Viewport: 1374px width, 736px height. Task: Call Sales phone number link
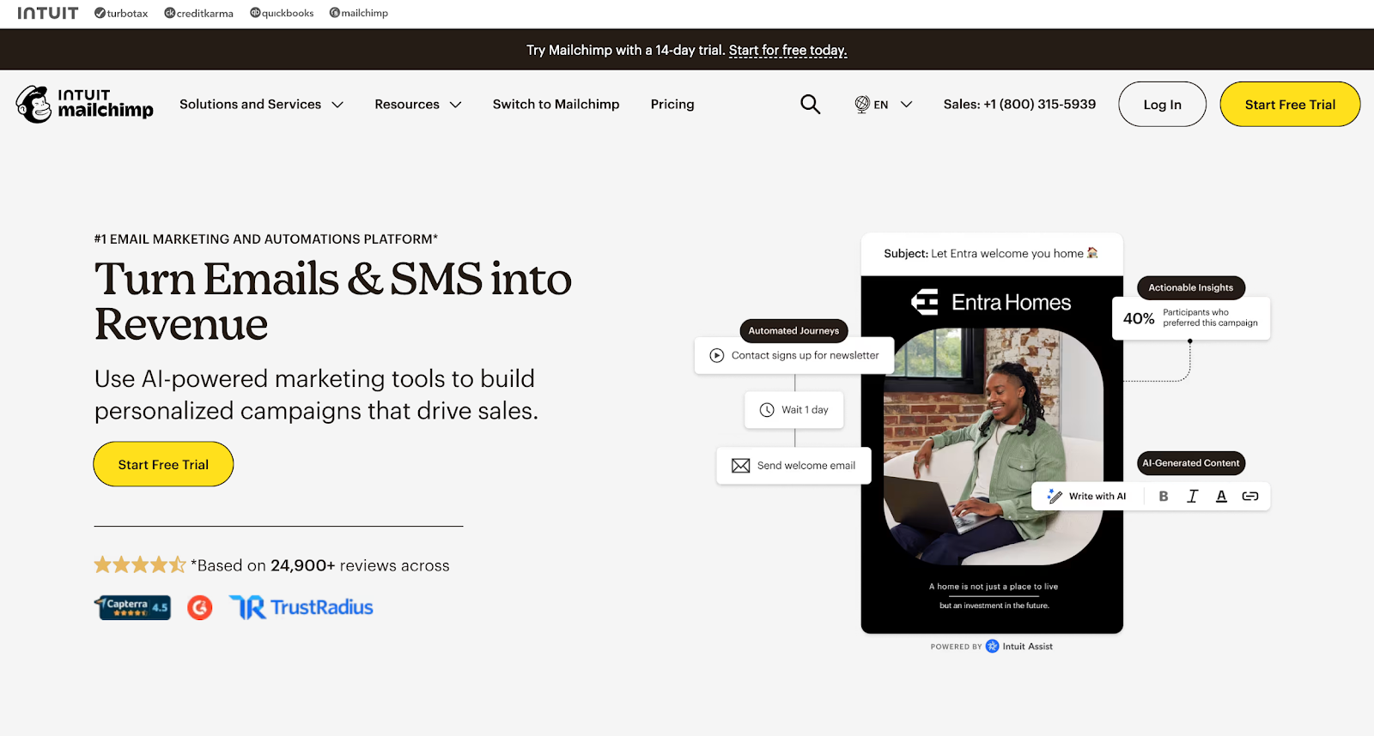coord(1019,104)
